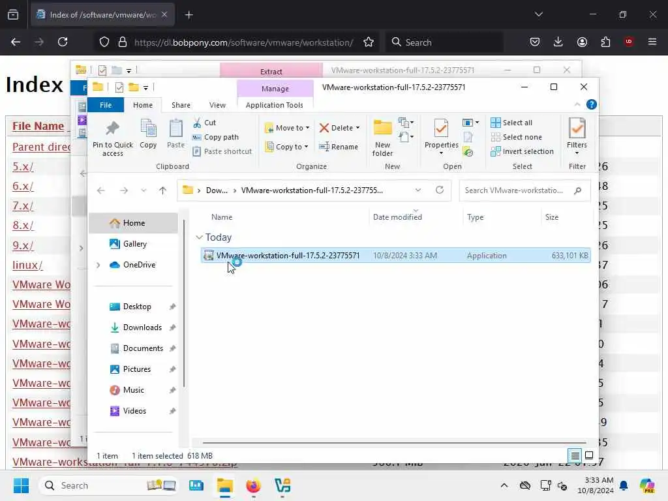Screen dimensions: 668x501
Task: Open Gallery in the navigation pane
Action: coord(133,244)
